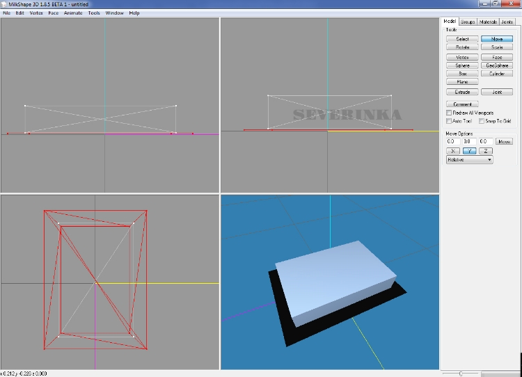Click the Move button in Move Options
Screen dimensions: 522x377
coord(504,142)
